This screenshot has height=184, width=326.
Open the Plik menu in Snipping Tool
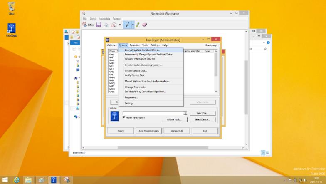pyautogui.click(x=85, y=19)
